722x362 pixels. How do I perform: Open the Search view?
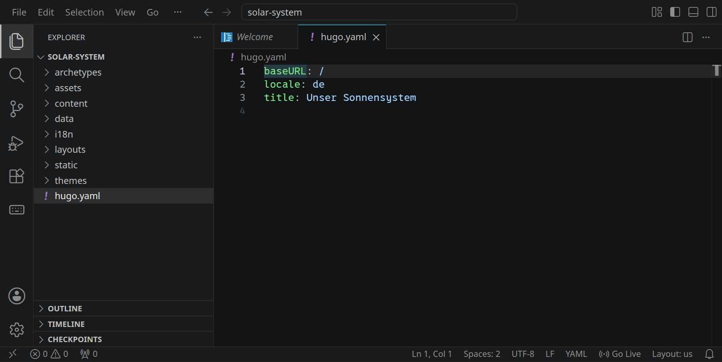[16, 75]
